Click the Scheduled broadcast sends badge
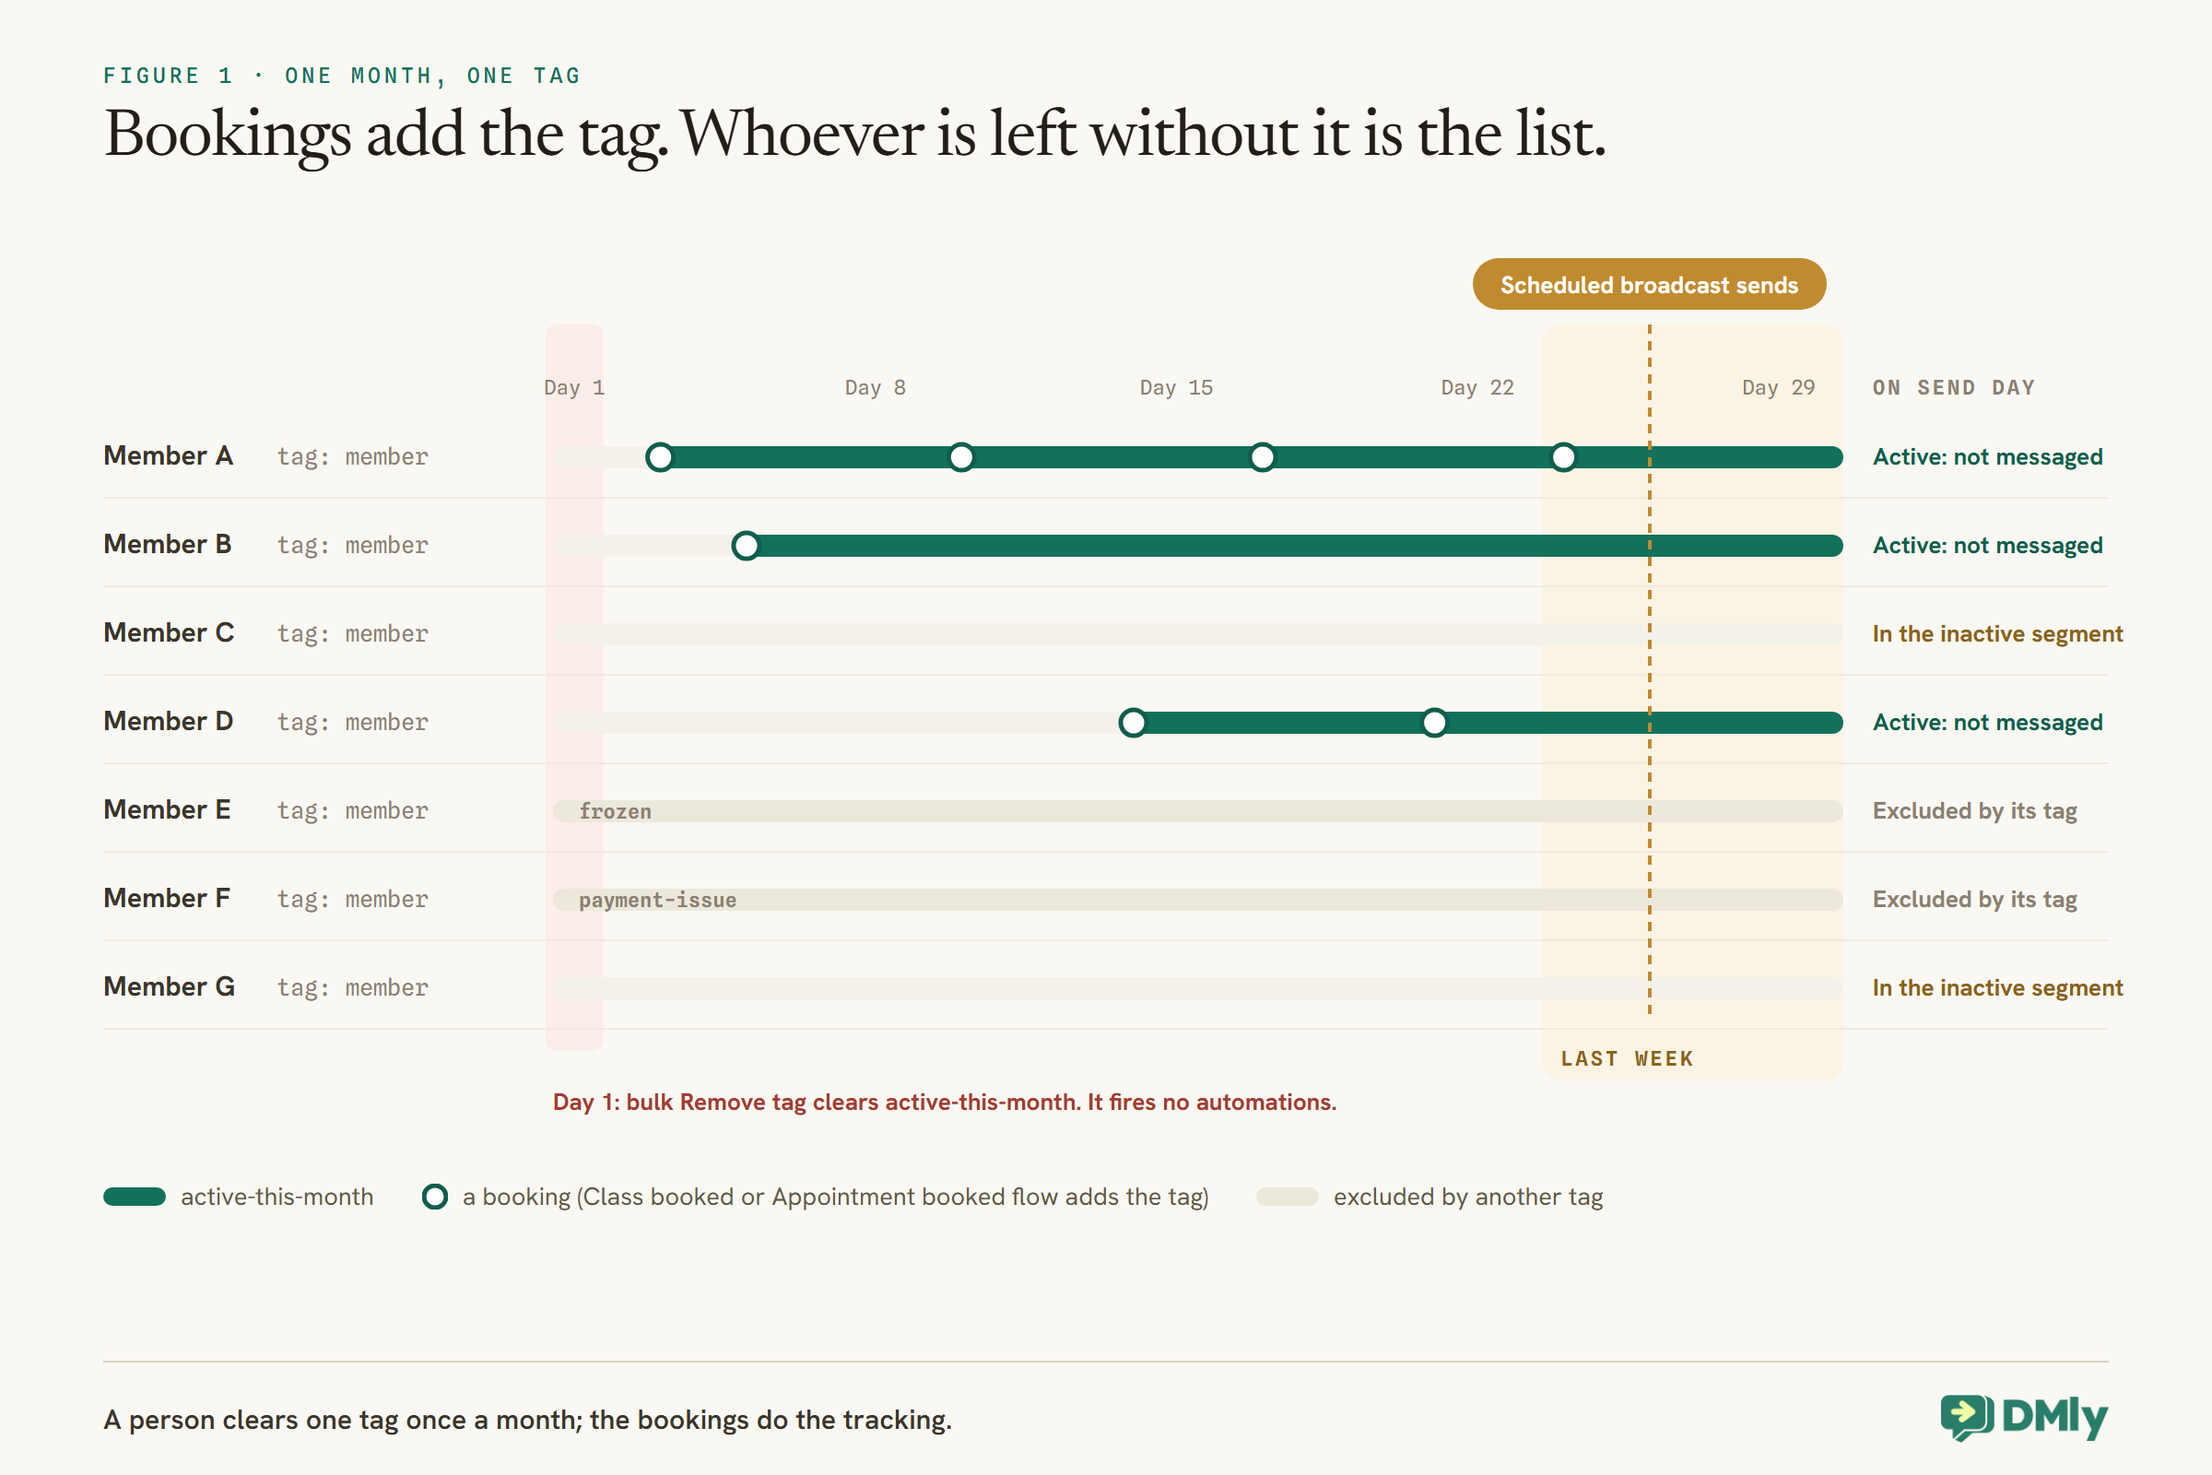 [1649, 284]
